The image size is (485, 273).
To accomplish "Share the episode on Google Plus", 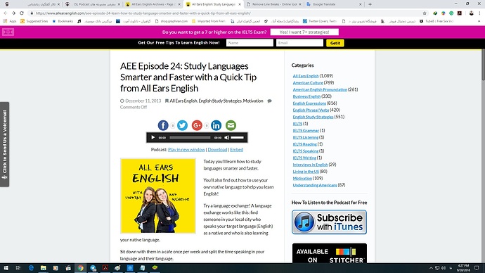I will coord(197,125).
